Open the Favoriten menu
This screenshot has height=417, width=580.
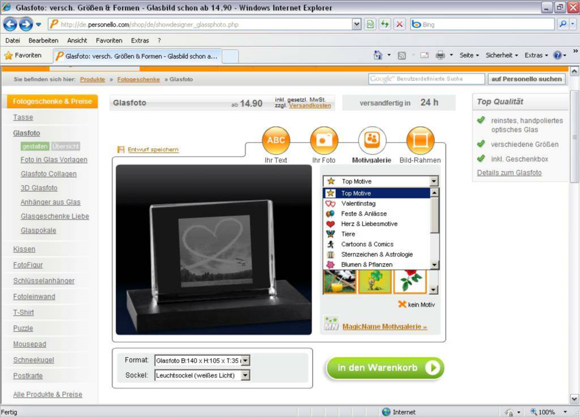pos(109,40)
